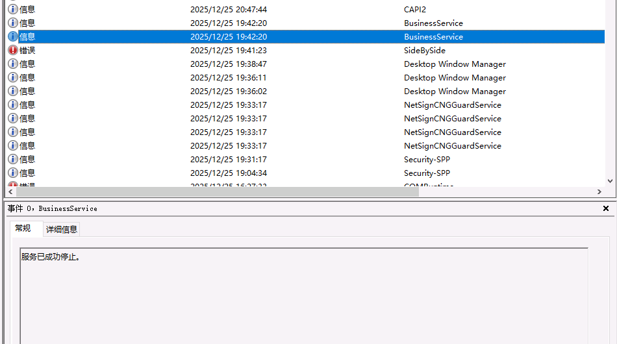Click info icon of Security-SPP 19:04:34 event
This screenshot has height=344, width=617.
(12, 173)
